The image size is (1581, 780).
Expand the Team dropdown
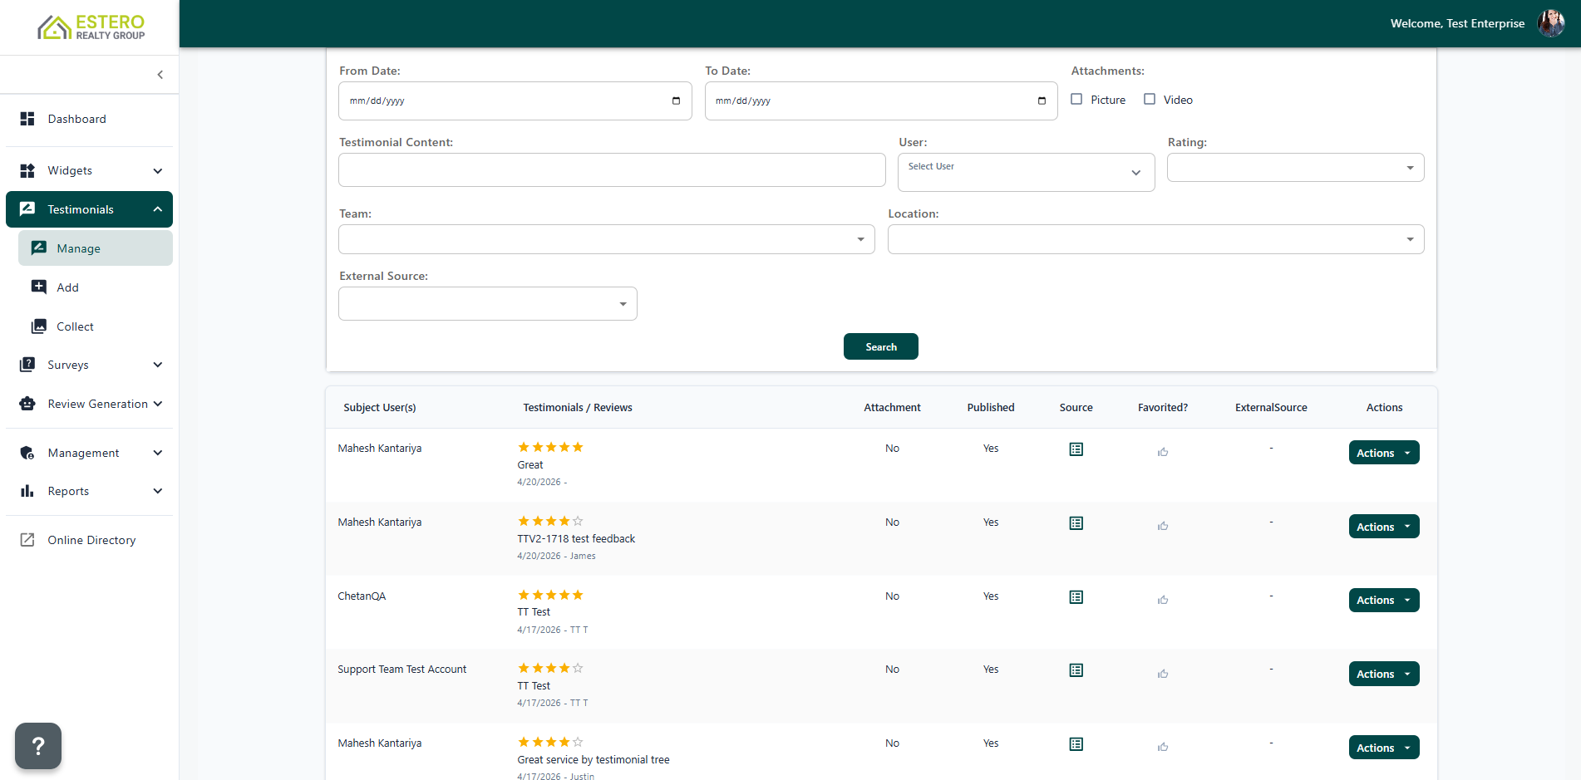606,239
